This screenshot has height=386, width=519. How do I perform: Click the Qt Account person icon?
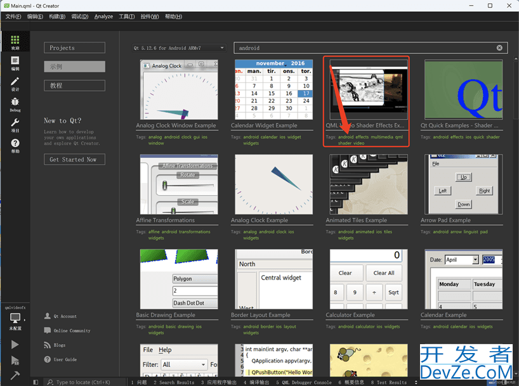click(48, 316)
